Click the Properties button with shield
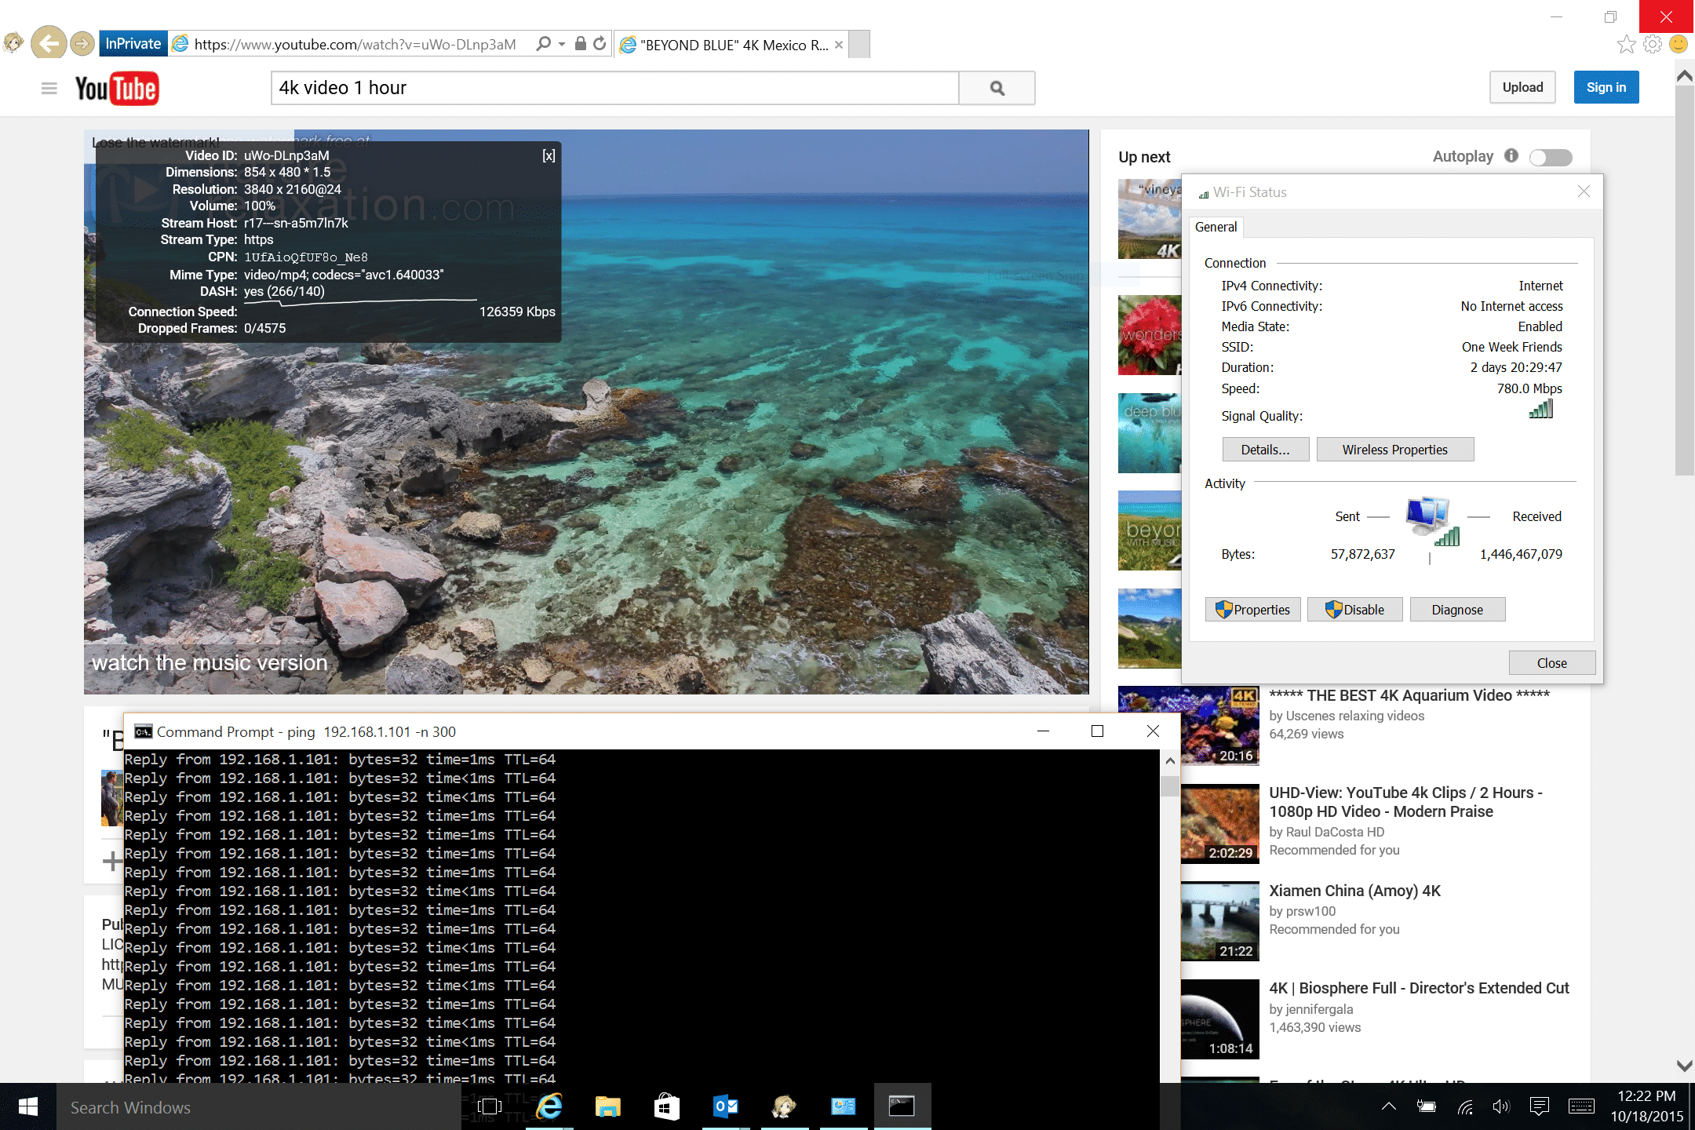The width and height of the screenshot is (1695, 1130). 1252,610
